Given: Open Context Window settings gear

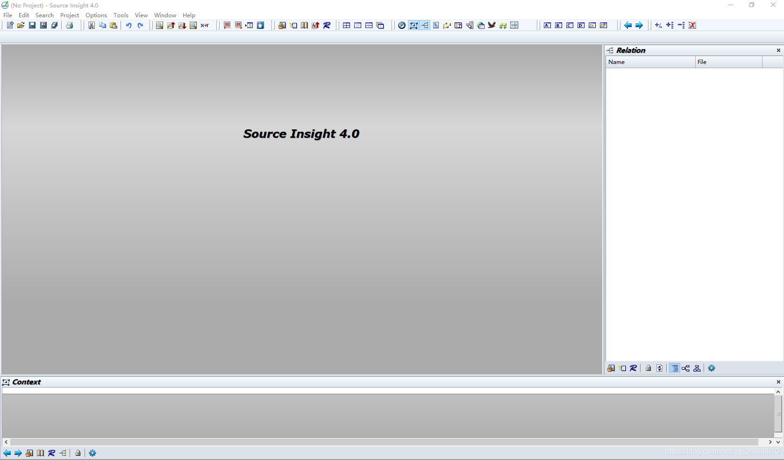Looking at the screenshot, I should [93, 453].
